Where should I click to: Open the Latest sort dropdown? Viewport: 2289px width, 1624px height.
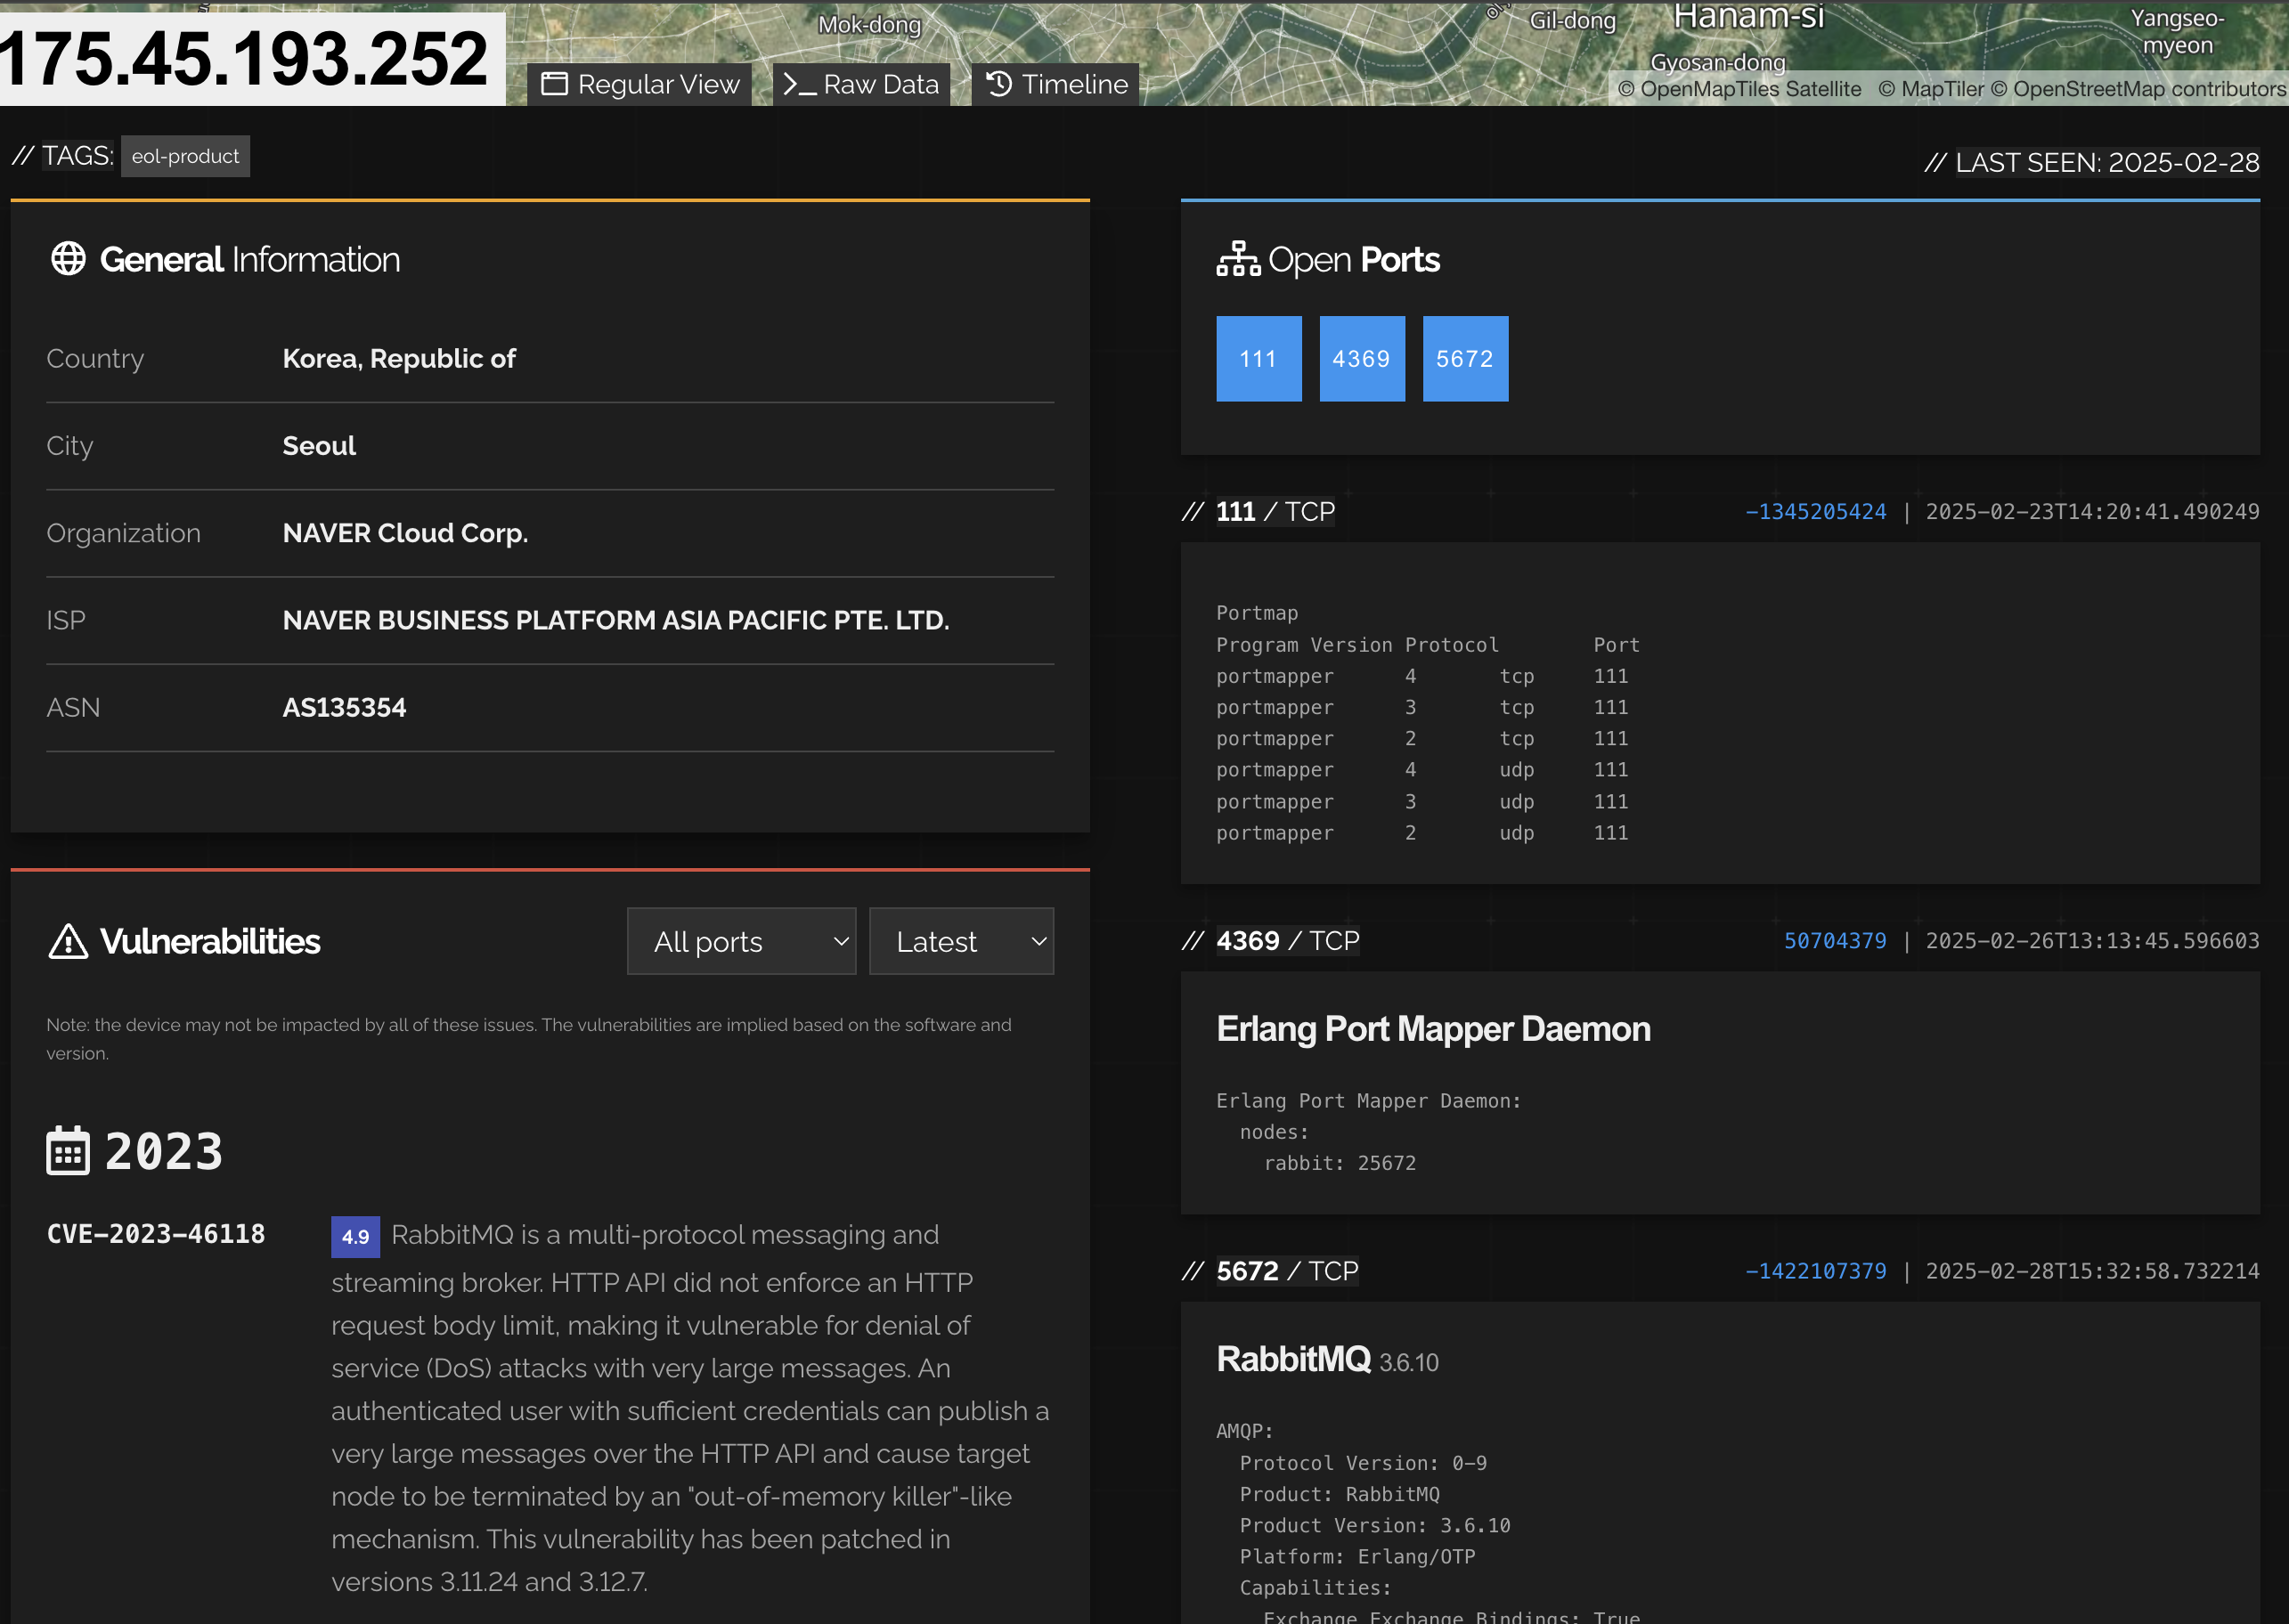[961, 941]
